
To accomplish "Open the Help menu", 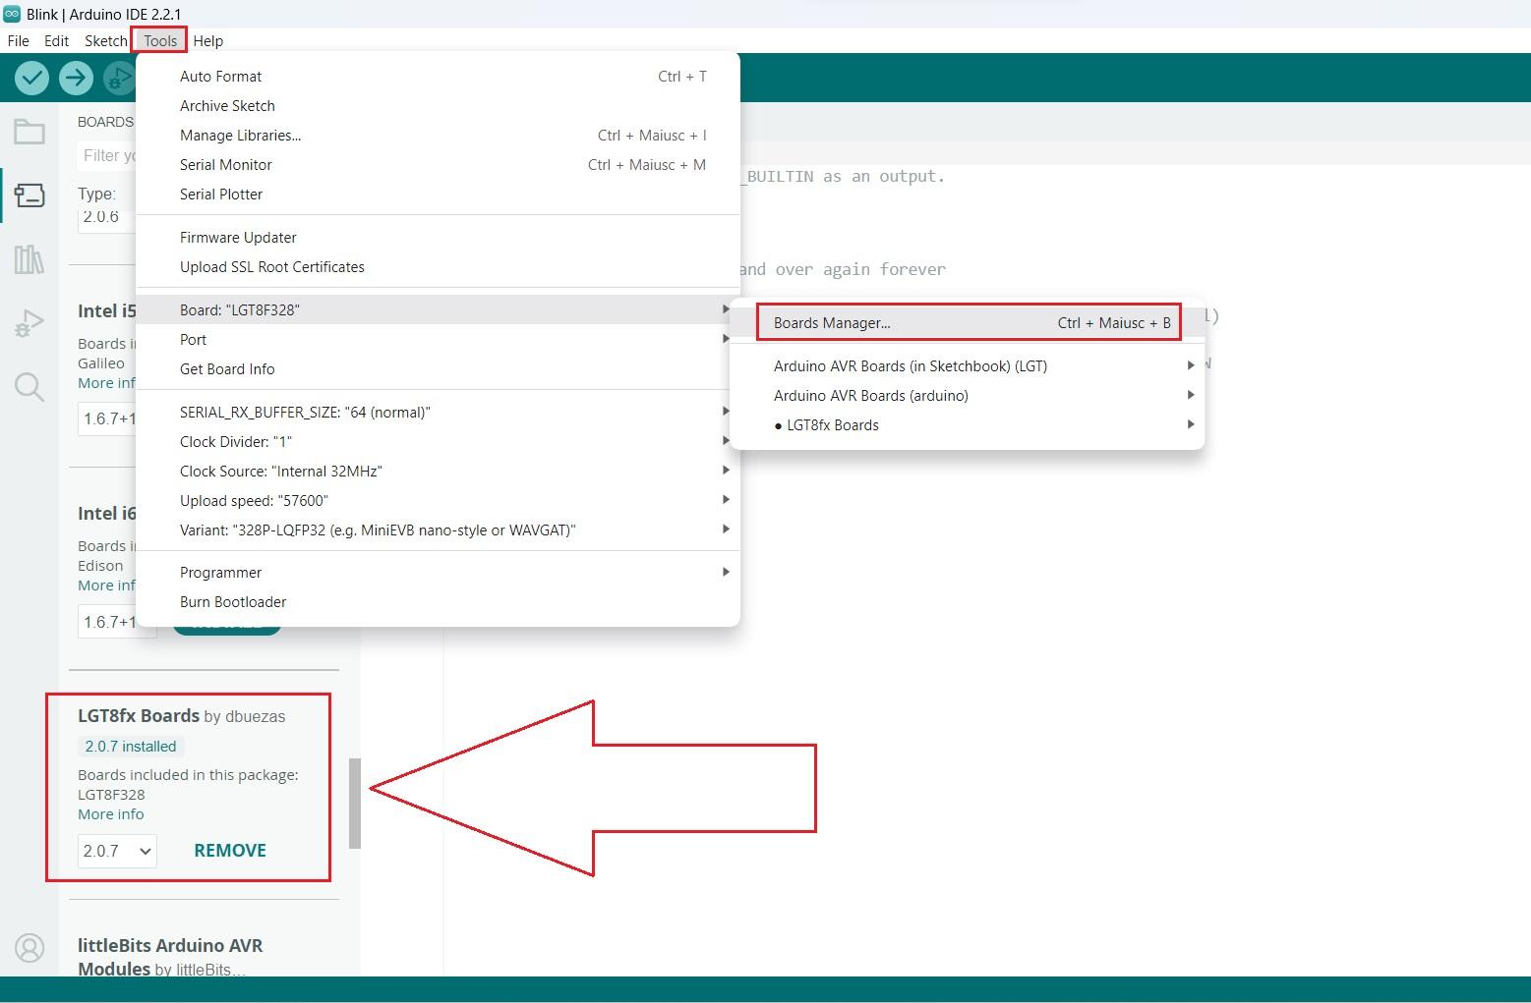I will click(207, 40).
